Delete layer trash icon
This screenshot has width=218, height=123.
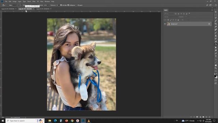coord(209,117)
